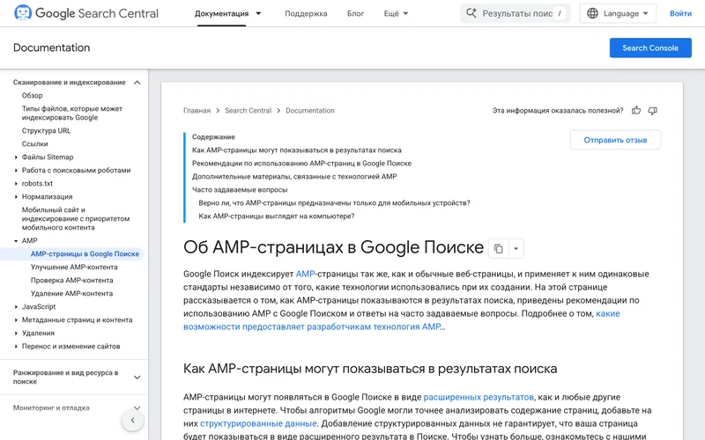Open Ссылки in the sidebar
The height and width of the screenshot is (440, 705).
click(x=34, y=144)
